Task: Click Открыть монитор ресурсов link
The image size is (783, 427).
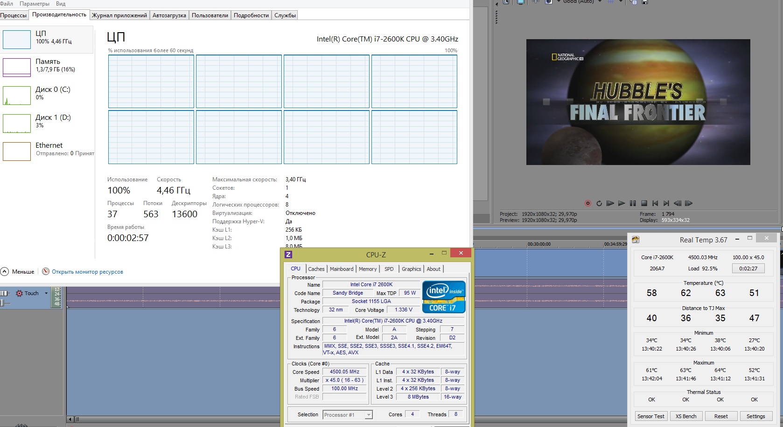Action: (87, 272)
